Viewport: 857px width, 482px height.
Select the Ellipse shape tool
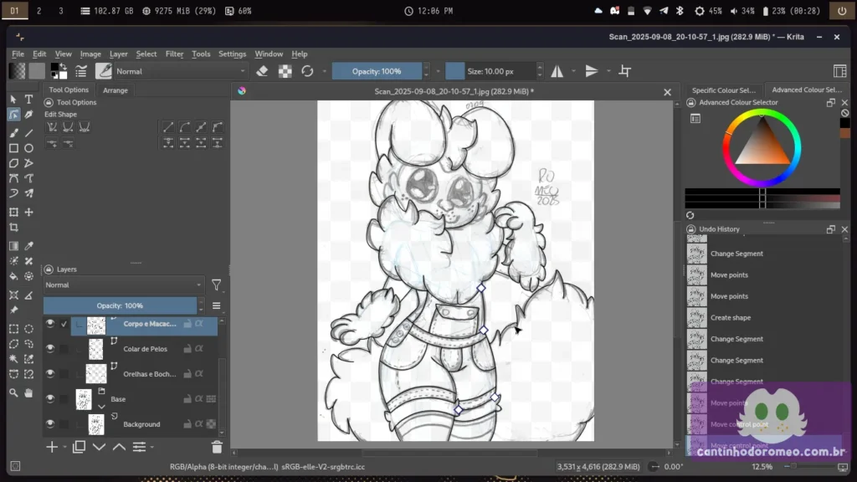[x=29, y=148]
